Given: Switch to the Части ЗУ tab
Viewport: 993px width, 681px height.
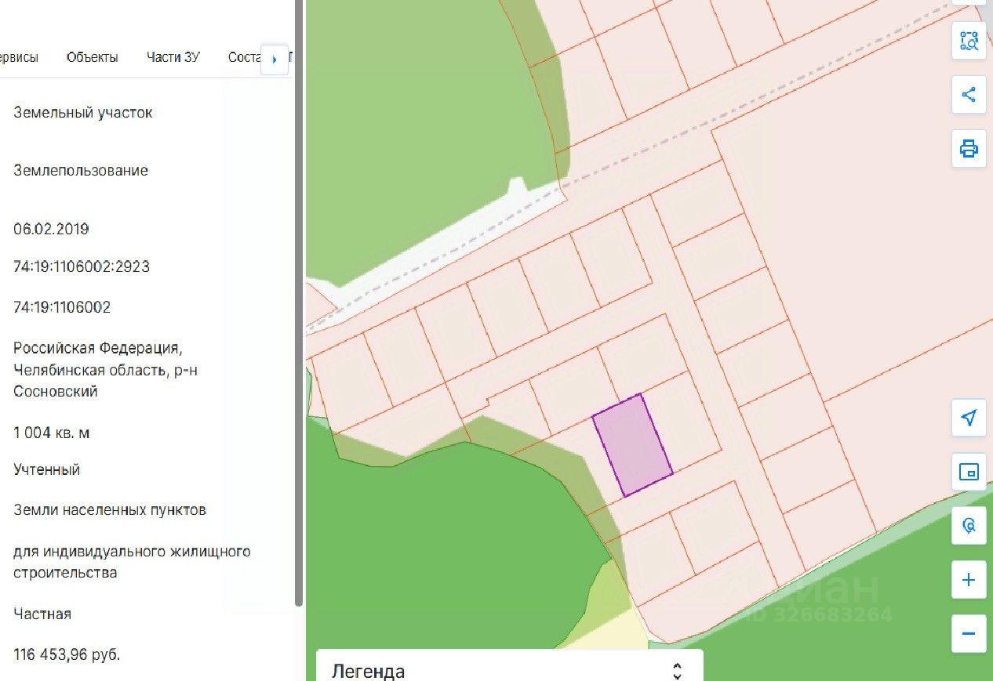Looking at the screenshot, I should [x=173, y=57].
